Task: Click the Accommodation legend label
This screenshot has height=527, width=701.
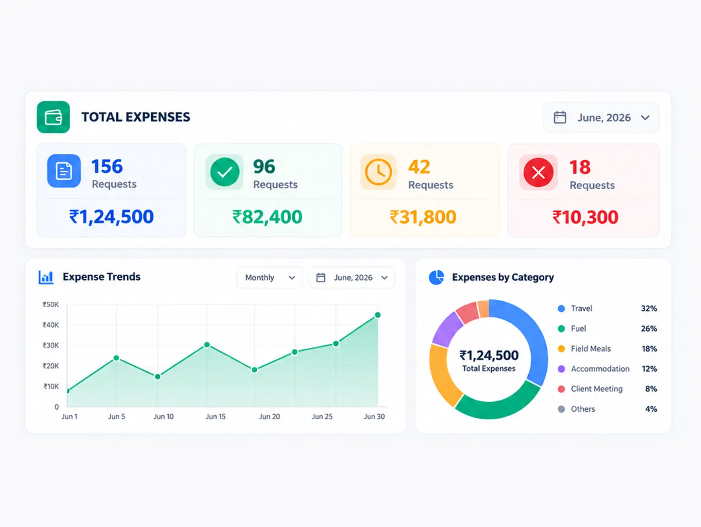Action: 600,369
